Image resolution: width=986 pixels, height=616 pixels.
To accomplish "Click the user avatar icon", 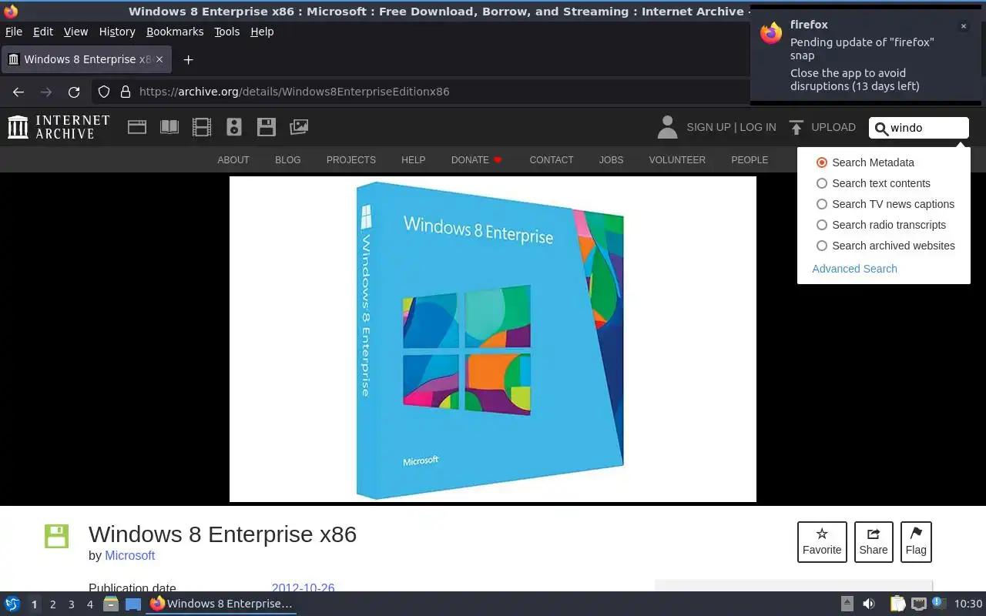I will [667, 127].
